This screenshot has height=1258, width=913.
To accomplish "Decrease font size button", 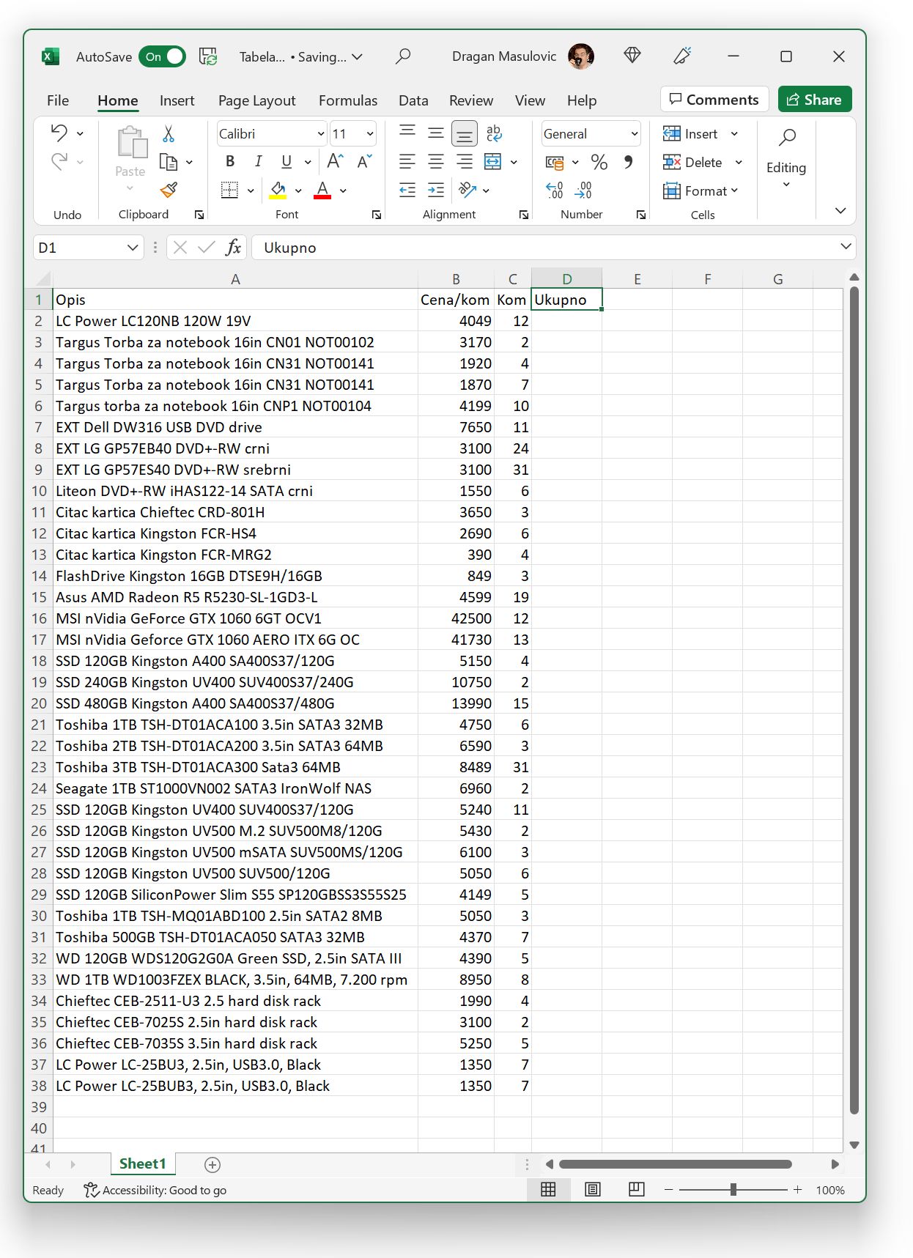I will [x=365, y=161].
